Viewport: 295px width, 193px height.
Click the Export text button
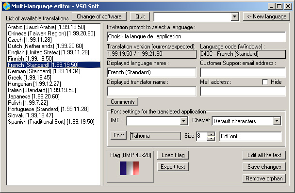coord(173,167)
